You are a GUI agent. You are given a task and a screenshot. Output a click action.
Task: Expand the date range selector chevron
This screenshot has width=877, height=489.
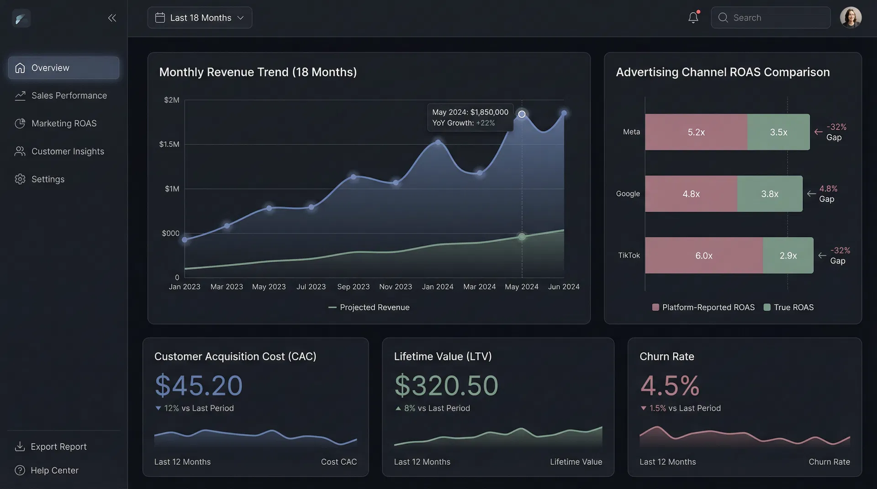241,18
